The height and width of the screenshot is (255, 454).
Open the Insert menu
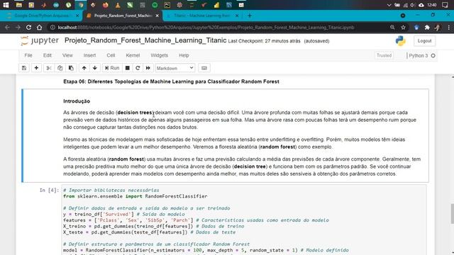click(x=89, y=55)
